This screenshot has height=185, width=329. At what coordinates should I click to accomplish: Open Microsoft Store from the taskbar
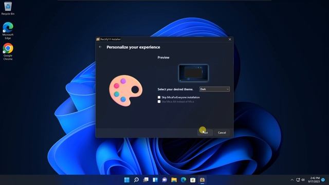pos(193,180)
